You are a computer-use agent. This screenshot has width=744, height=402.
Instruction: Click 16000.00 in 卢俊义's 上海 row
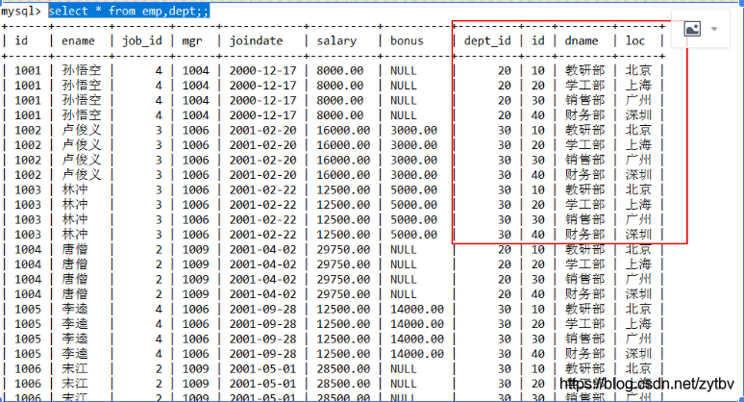pos(343,145)
